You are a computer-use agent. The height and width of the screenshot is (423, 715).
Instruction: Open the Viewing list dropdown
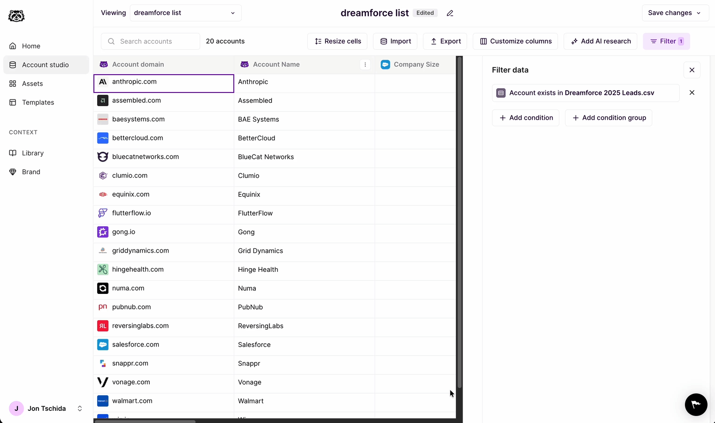click(185, 13)
